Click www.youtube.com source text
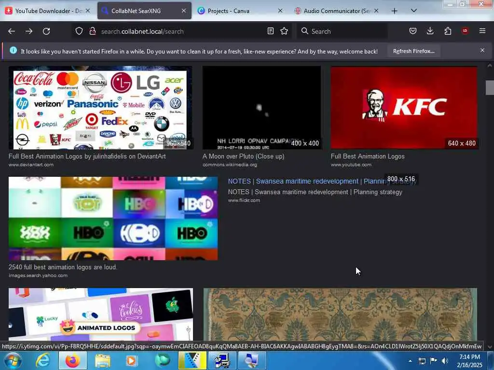 tap(351, 165)
